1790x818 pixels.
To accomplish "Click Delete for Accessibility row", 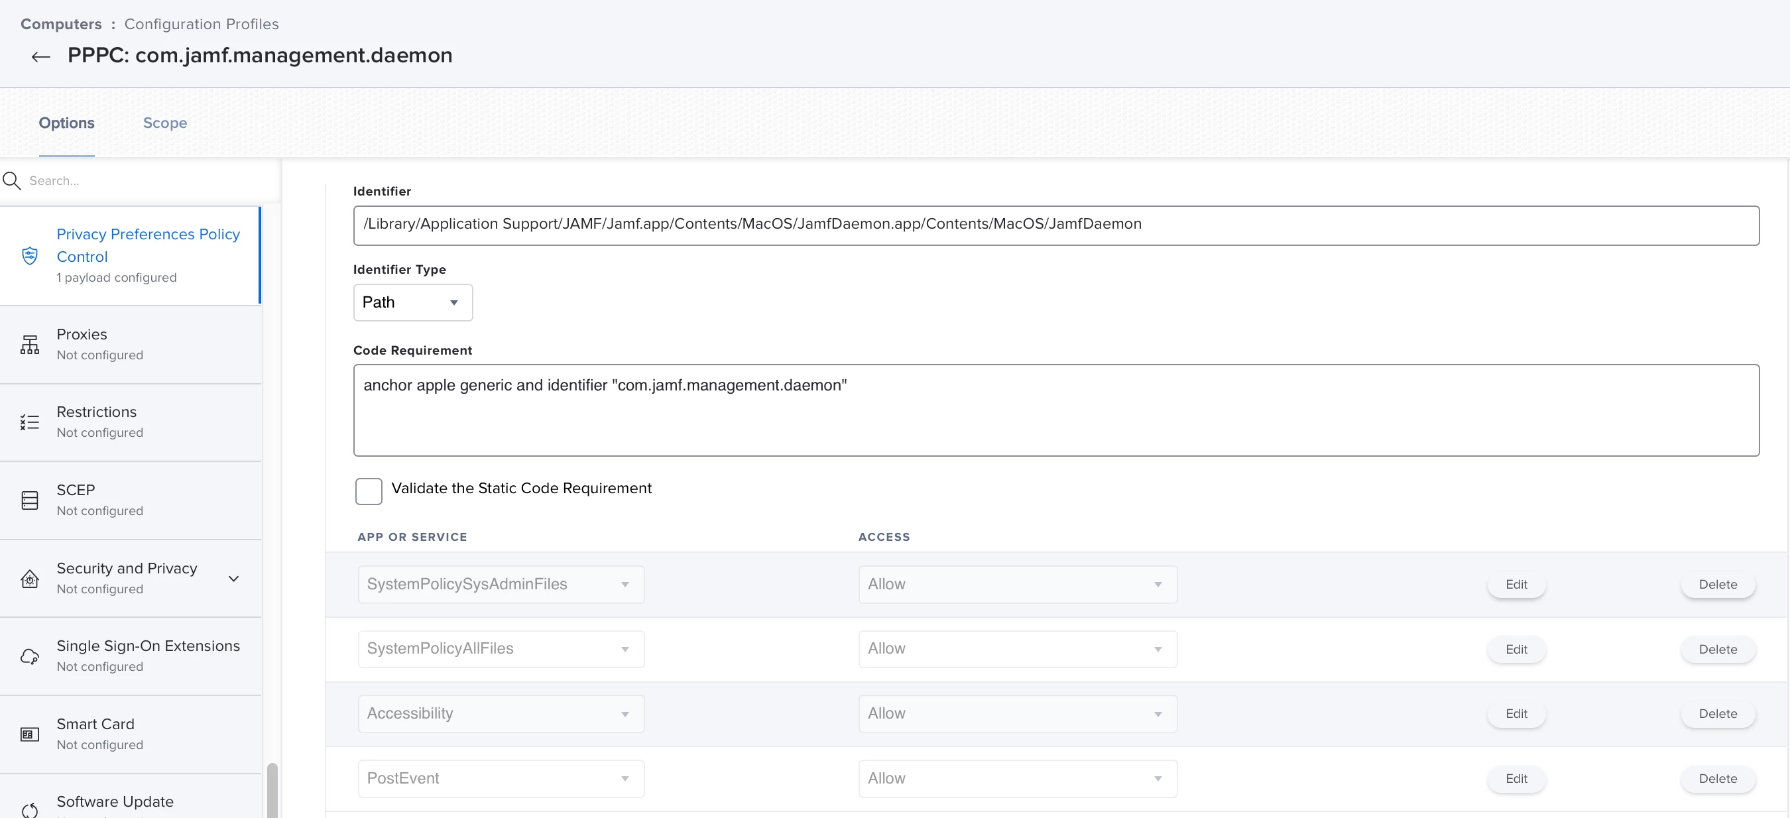I will pos(1718,714).
